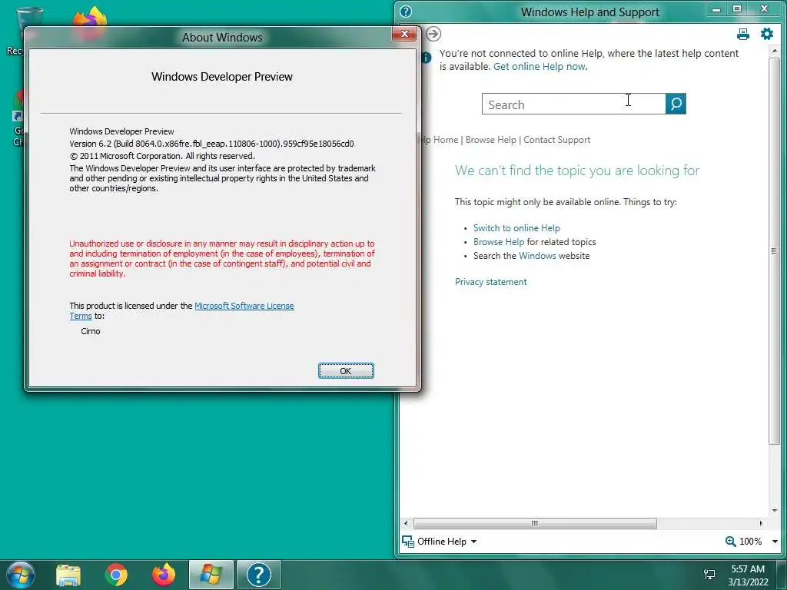Screen dimensions: 787x590
Task: Click the Version 6.2 build text line
Action: tap(212, 144)
